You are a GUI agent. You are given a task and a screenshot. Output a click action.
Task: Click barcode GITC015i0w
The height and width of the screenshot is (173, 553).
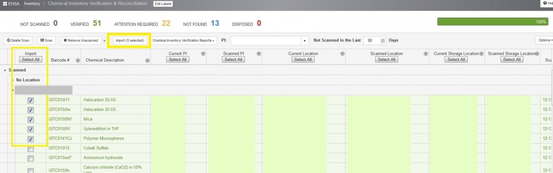[60, 110]
